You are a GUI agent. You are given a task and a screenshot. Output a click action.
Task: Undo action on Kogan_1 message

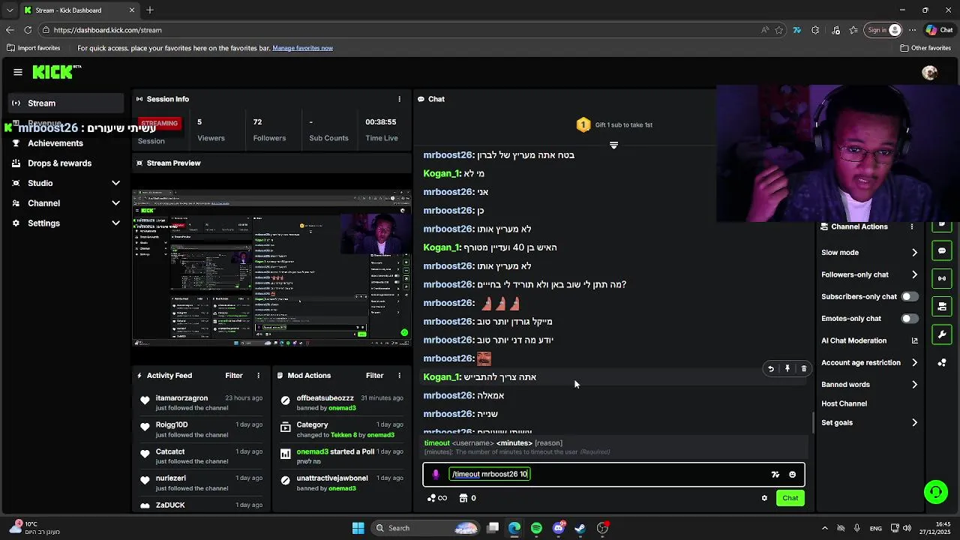(771, 369)
